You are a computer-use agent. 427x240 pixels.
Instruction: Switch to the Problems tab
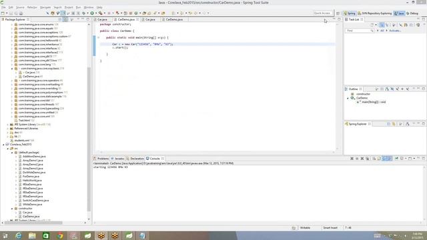pyautogui.click(x=101, y=159)
